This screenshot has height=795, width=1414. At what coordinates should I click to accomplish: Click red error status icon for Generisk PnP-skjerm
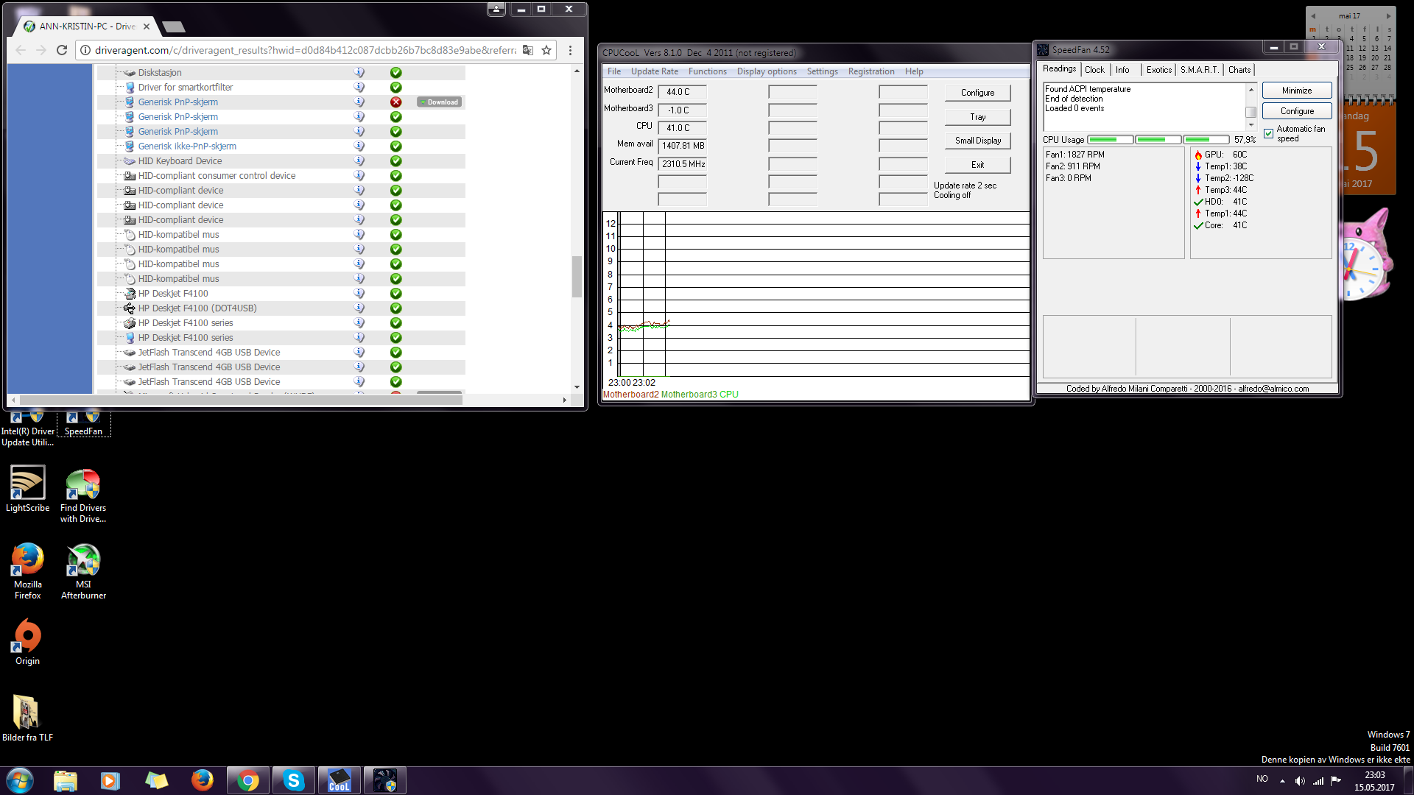click(395, 102)
